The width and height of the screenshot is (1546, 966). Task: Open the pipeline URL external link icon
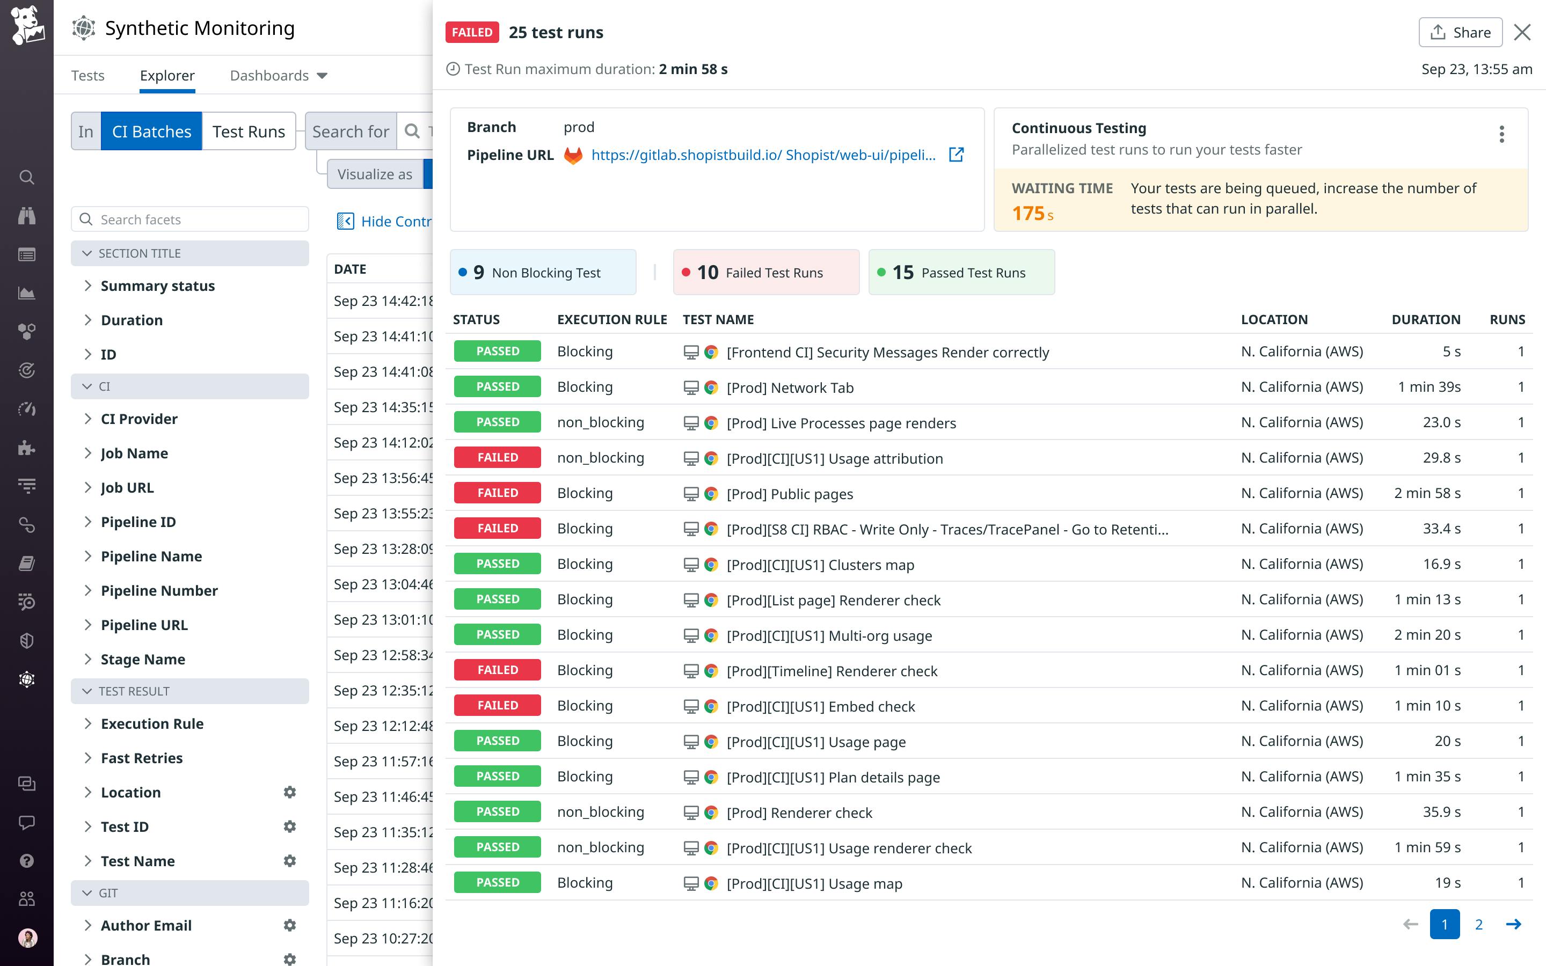956,155
